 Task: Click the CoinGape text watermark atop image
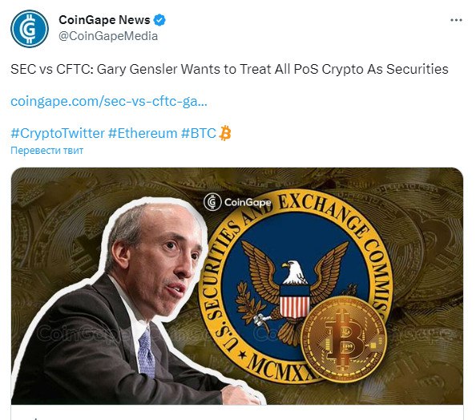point(248,202)
